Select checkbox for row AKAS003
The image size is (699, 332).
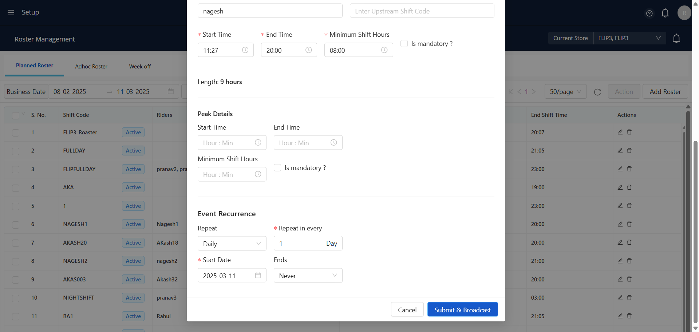click(16, 280)
